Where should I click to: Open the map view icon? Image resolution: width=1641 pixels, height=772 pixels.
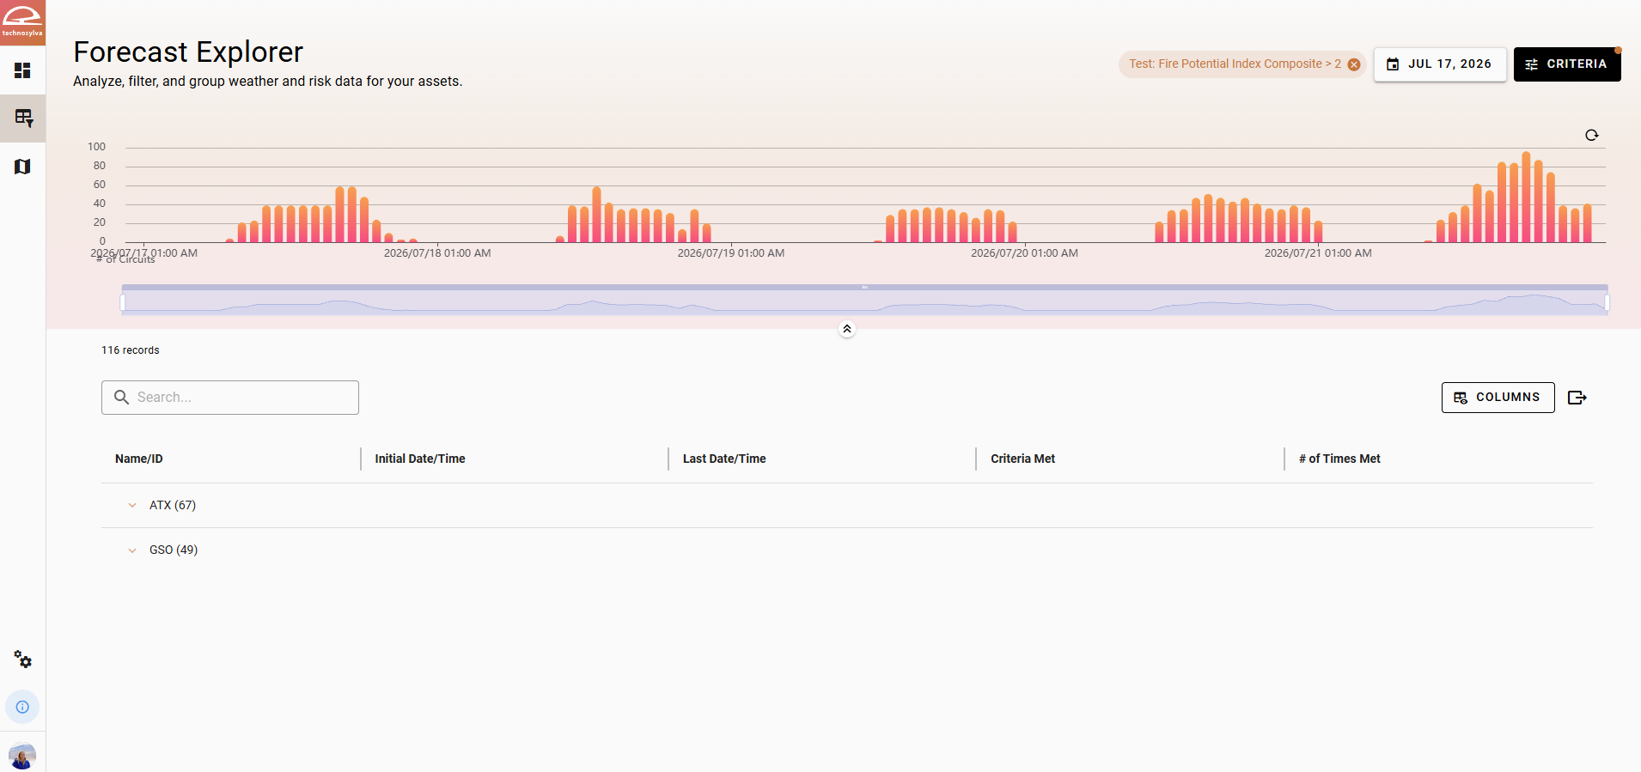(22, 167)
